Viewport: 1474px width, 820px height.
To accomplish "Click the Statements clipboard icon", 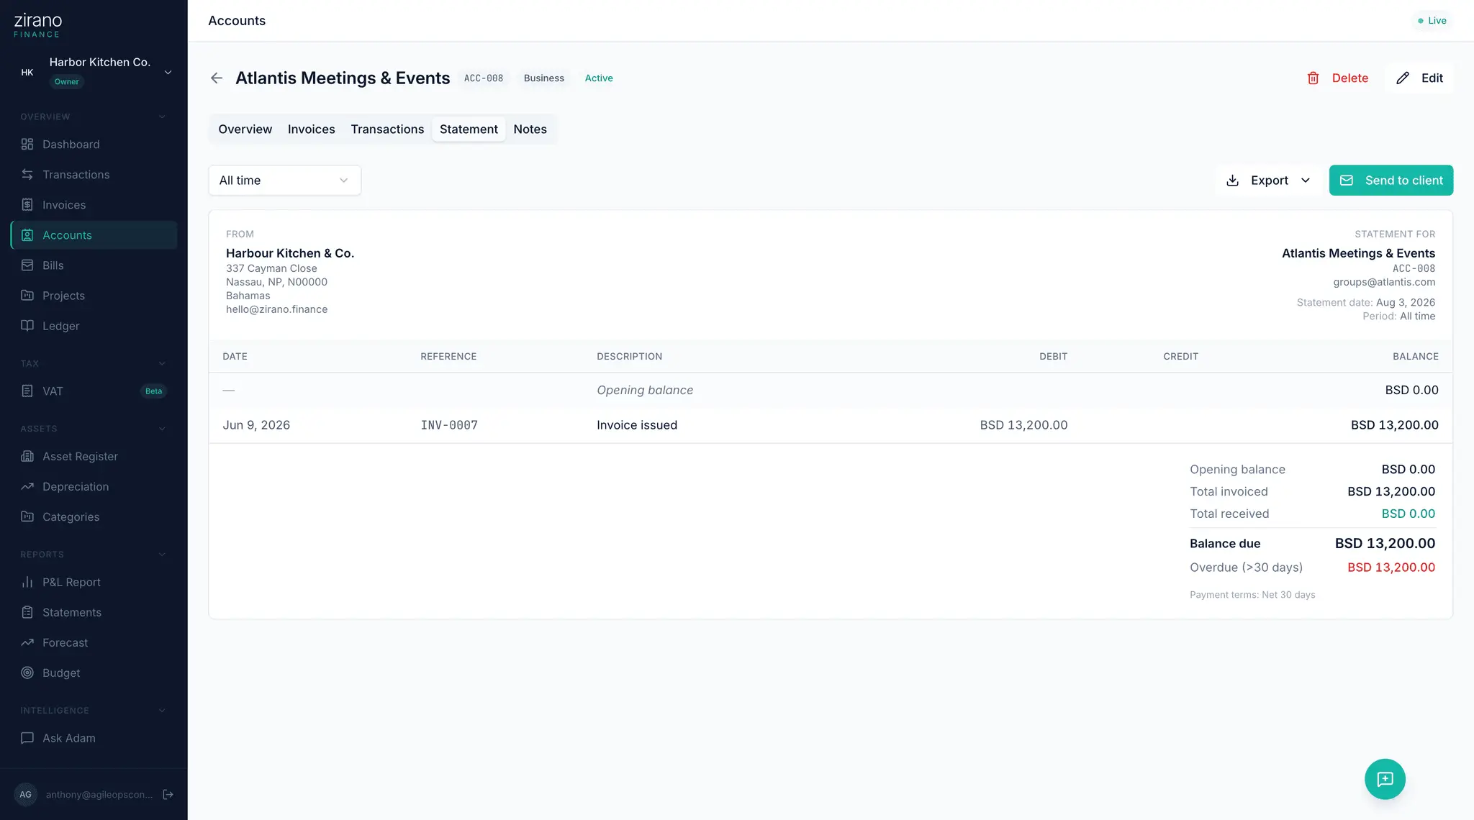I will (27, 613).
